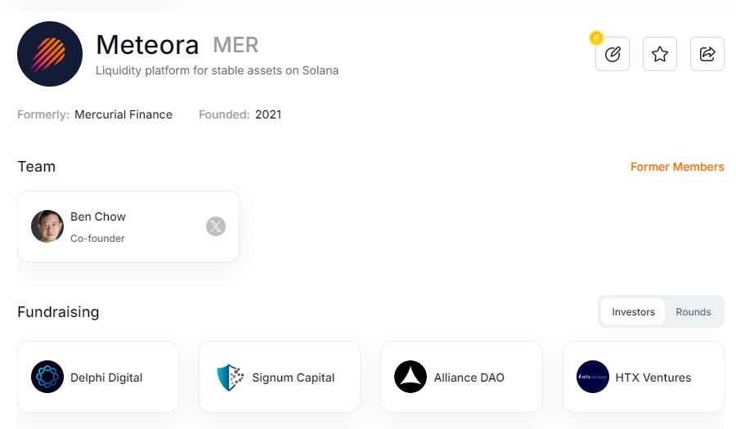Click the edit pencil icon button
Viewport: 736px width, 429px height.
click(x=613, y=54)
